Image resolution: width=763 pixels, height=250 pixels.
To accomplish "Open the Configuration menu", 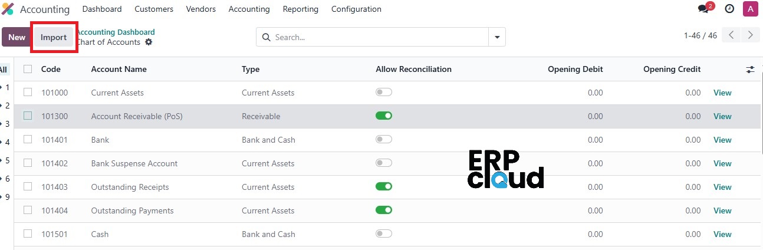I will pos(356,9).
